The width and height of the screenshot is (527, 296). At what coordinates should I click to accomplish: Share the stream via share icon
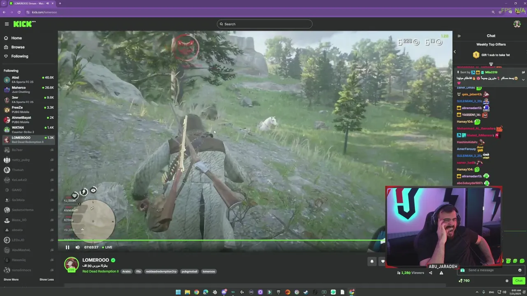(x=431, y=273)
